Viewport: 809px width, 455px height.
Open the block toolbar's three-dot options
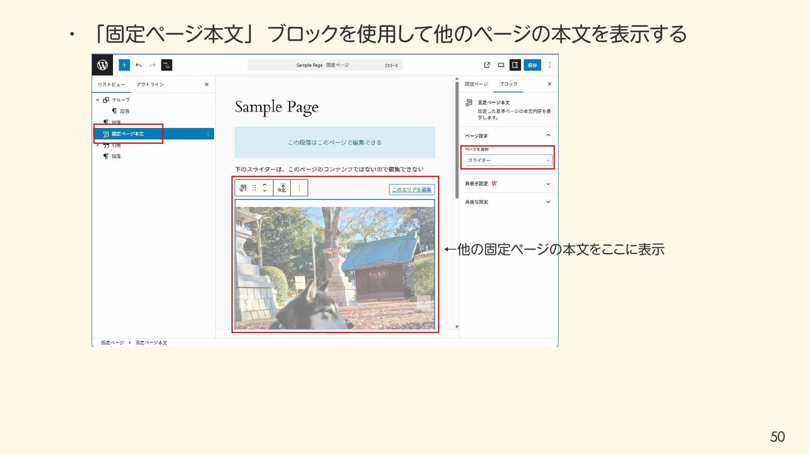pos(299,188)
